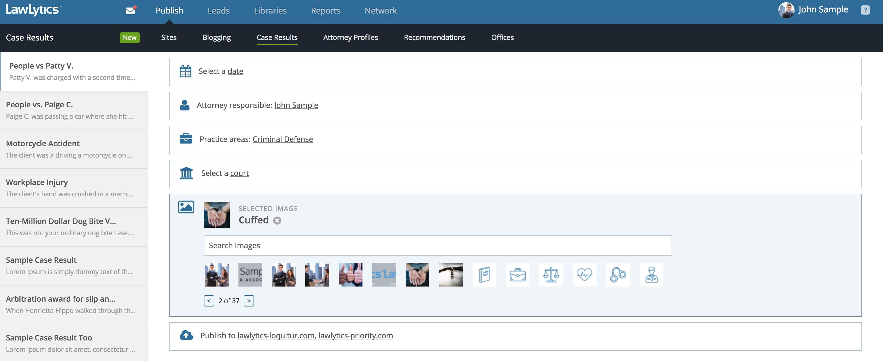Click the Search Images field
The width and height of the screenshot is (883, 361).
(438, 246)
